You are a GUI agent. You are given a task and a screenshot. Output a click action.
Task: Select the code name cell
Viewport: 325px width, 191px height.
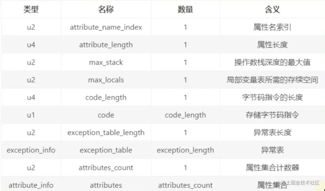[x=106, y=115]
